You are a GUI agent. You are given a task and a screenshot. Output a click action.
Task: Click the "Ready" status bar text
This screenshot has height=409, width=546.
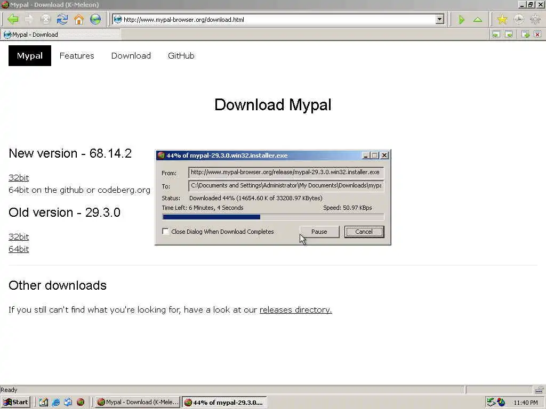9,389
